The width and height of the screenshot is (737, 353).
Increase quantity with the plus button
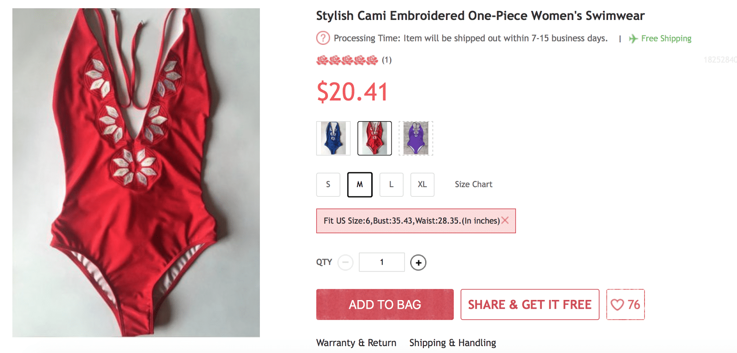[x=418, y=263]
